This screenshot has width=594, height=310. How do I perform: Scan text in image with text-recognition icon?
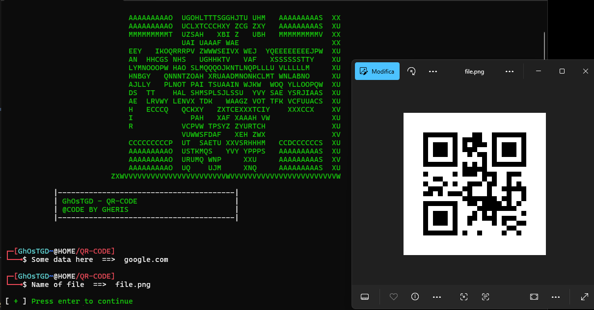tap(486, 297)
